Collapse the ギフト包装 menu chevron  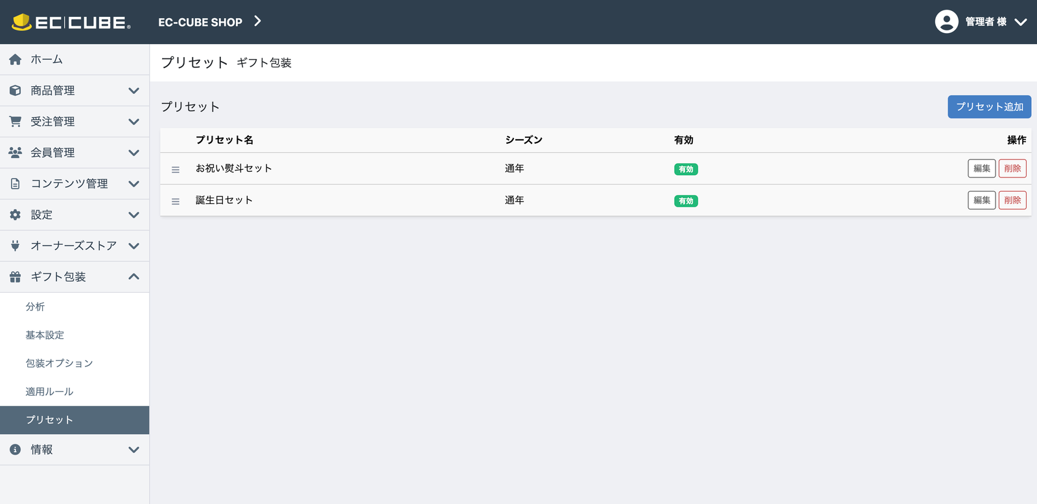134,277
